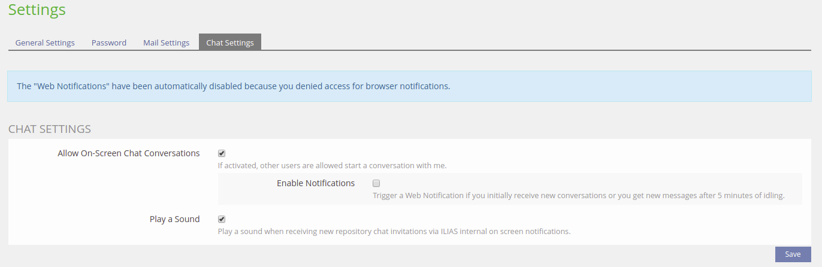Image resolution: width=822 pixels, height=267 pixels.
Task: Save the chat settings
Action: (x=793, y=254)
